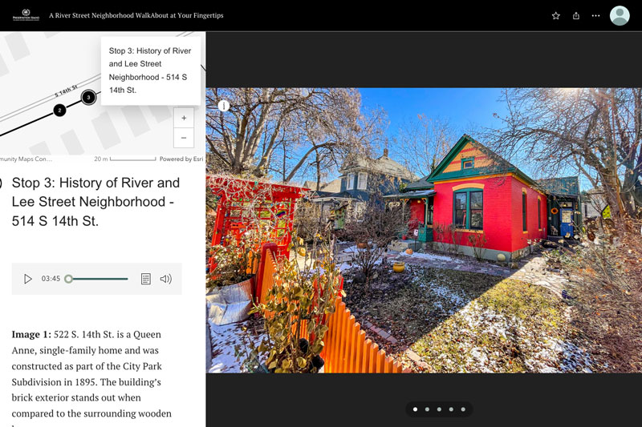Click the Preservation Idaho logo
Image resolution: width=642 pixels, height=427 pixels.
click(x=26, y=15)
